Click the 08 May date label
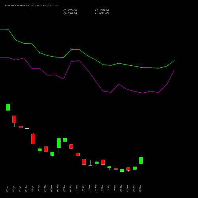The width and height of the screenshot is (198, 198). tap(70, 188)
